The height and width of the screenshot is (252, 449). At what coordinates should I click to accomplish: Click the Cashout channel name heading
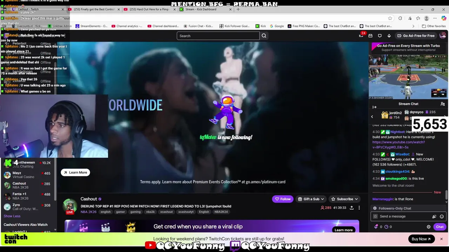click(x=88, y=199)
